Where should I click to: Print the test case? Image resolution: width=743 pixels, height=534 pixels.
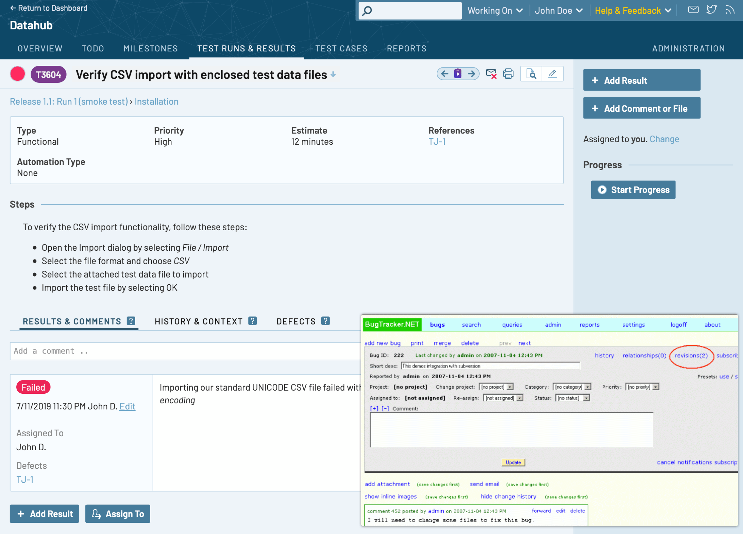tap(508, 74)
